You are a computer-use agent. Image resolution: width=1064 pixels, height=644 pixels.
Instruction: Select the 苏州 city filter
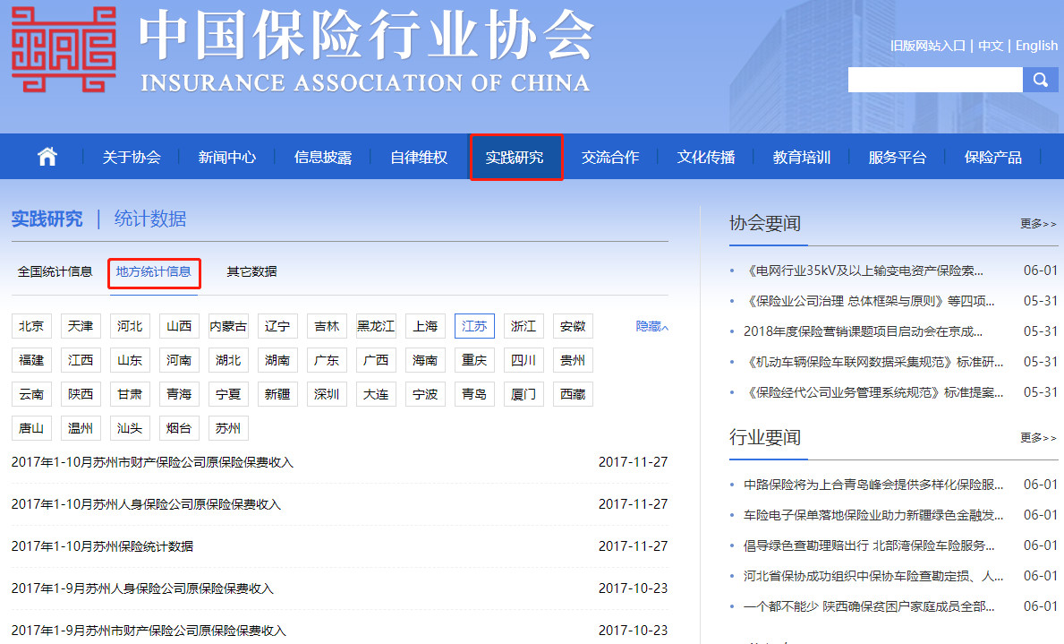228,428
